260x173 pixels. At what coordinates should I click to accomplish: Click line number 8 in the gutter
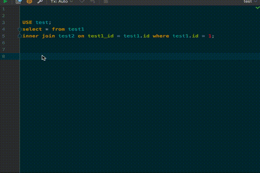tap(3, 56)
